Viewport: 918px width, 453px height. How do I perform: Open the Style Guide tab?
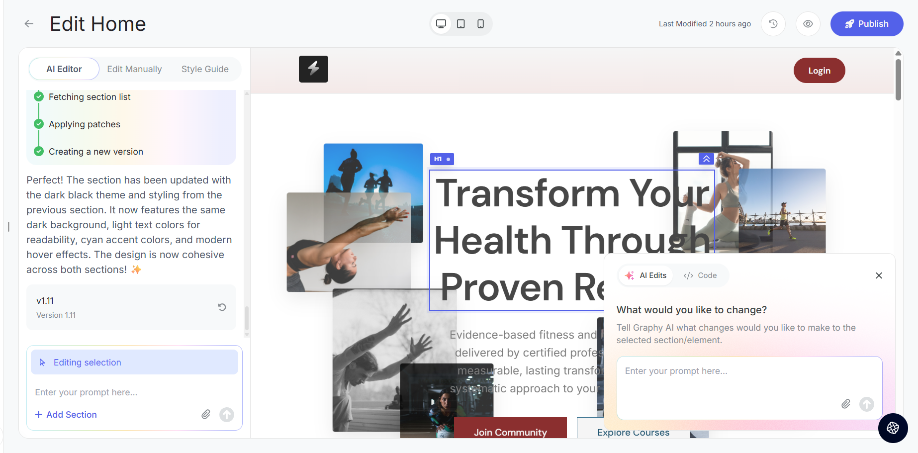[x=205, y=69]
